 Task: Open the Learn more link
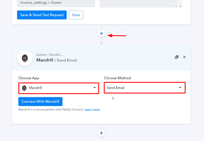tap(92, 109)
